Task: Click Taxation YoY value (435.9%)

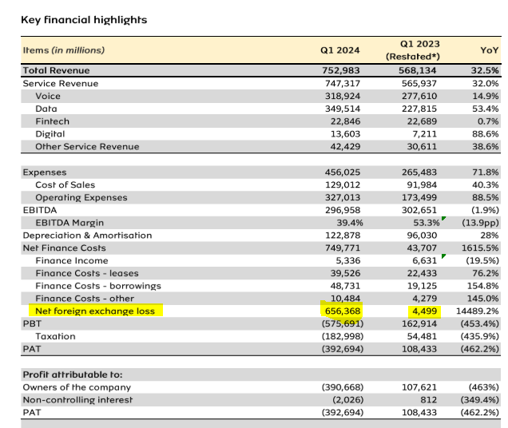Action: point(479,337)
